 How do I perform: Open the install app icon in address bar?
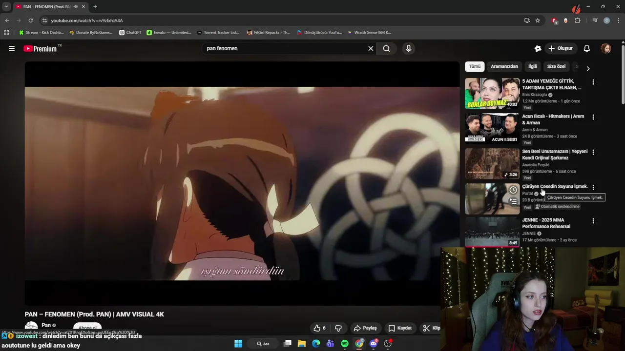pos(527,20)
